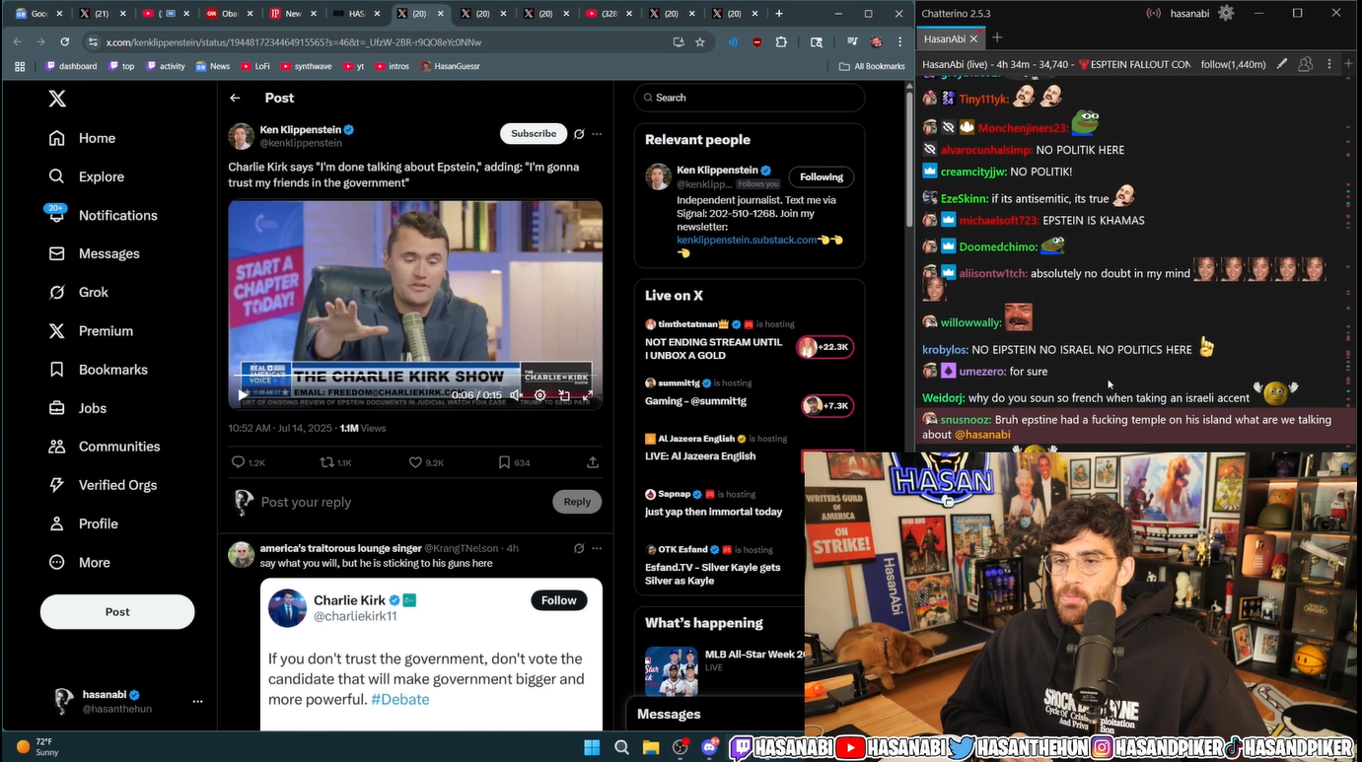Click the Windows Start button
The height and width of the screenshot is (762, 1362).
(592, 747)
